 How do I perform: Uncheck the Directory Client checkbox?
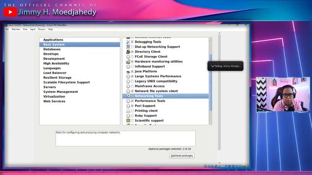(132, 52)
